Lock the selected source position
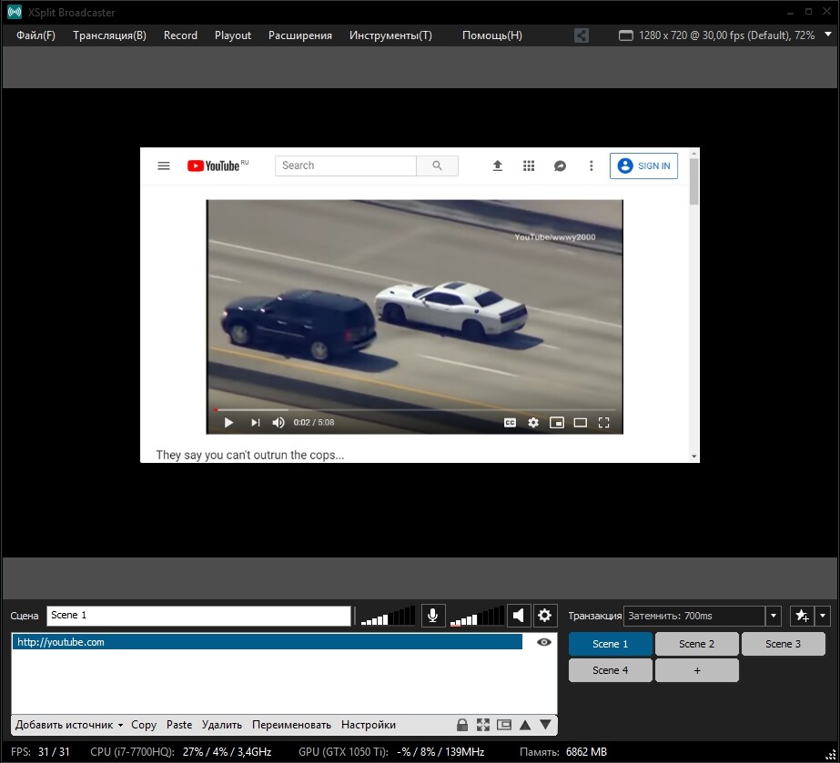 (x=462, y=725)
